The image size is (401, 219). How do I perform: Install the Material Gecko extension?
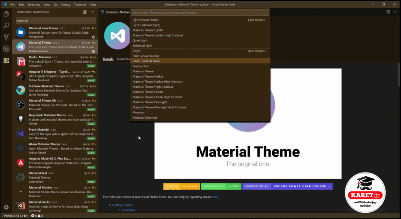pos(91,211)
